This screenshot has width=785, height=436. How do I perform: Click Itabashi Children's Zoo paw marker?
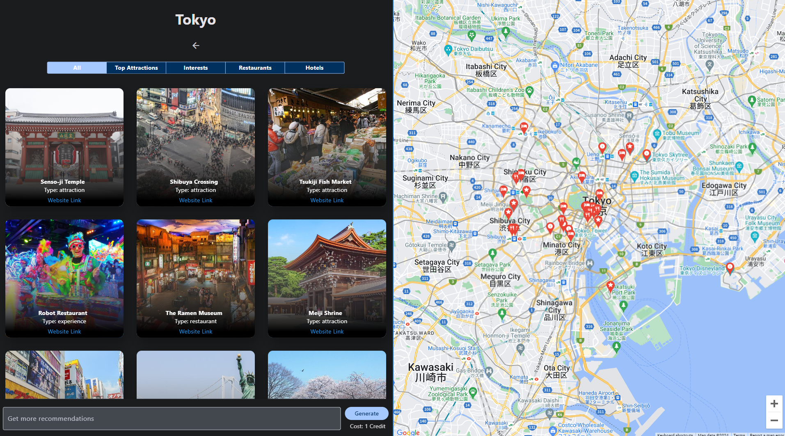point(530,91)
